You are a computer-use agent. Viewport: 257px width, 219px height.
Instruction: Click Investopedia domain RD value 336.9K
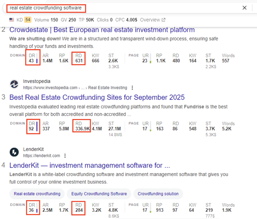click(x=82, y=129)
